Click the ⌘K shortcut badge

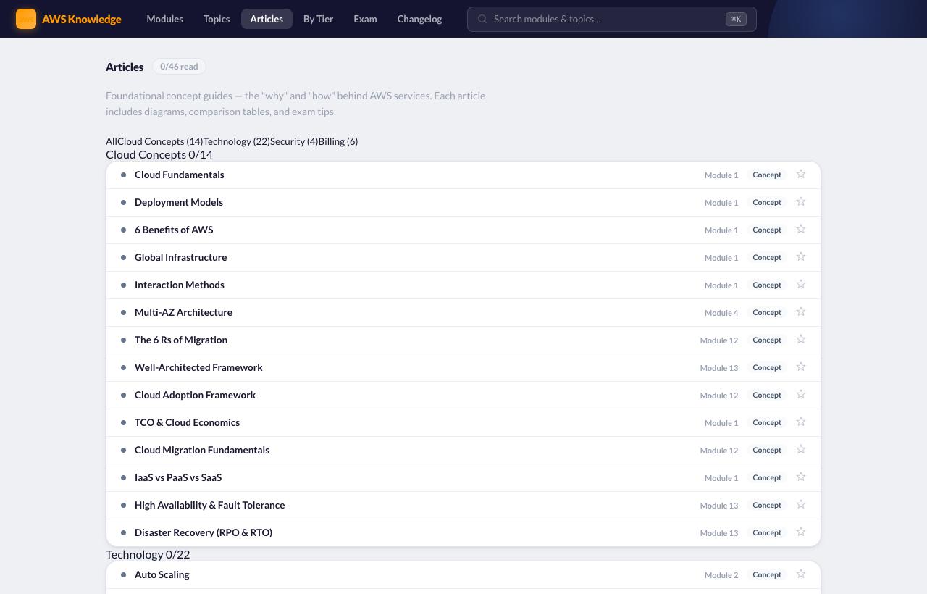pyautogui.click(x=736, y=19)
